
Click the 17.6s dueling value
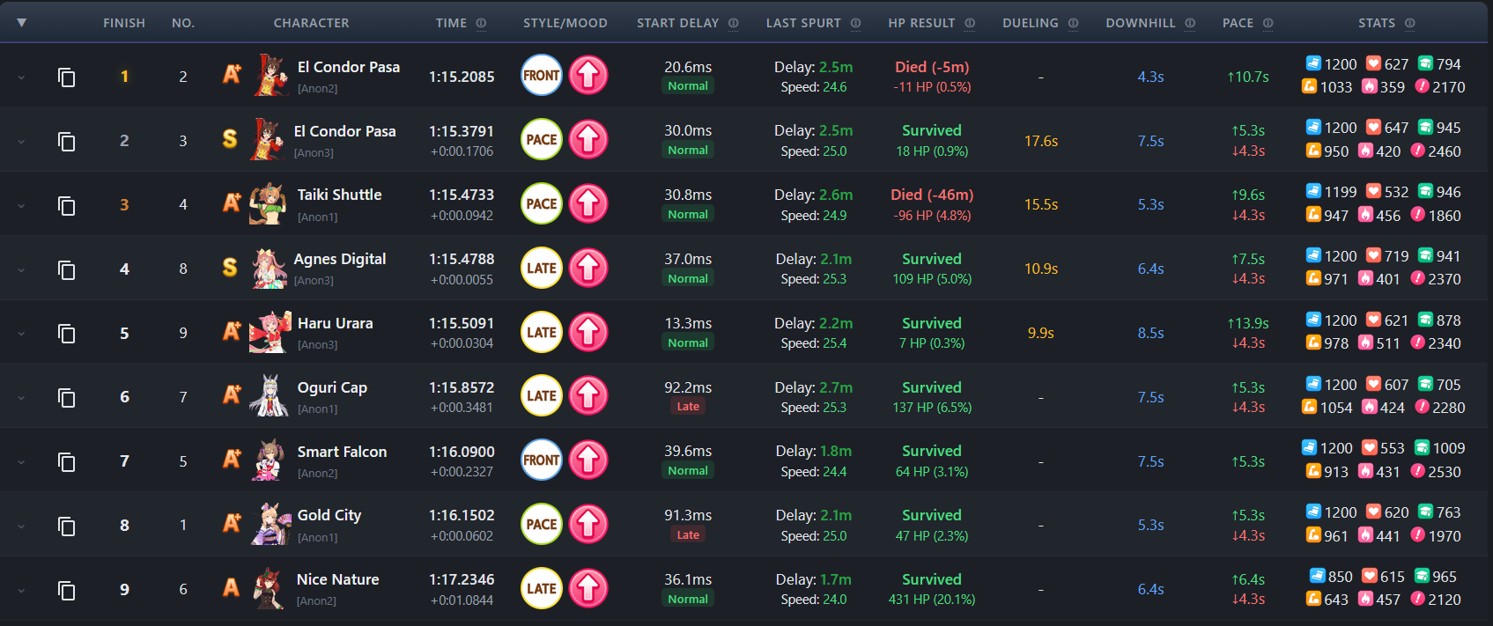point(1041,141)
